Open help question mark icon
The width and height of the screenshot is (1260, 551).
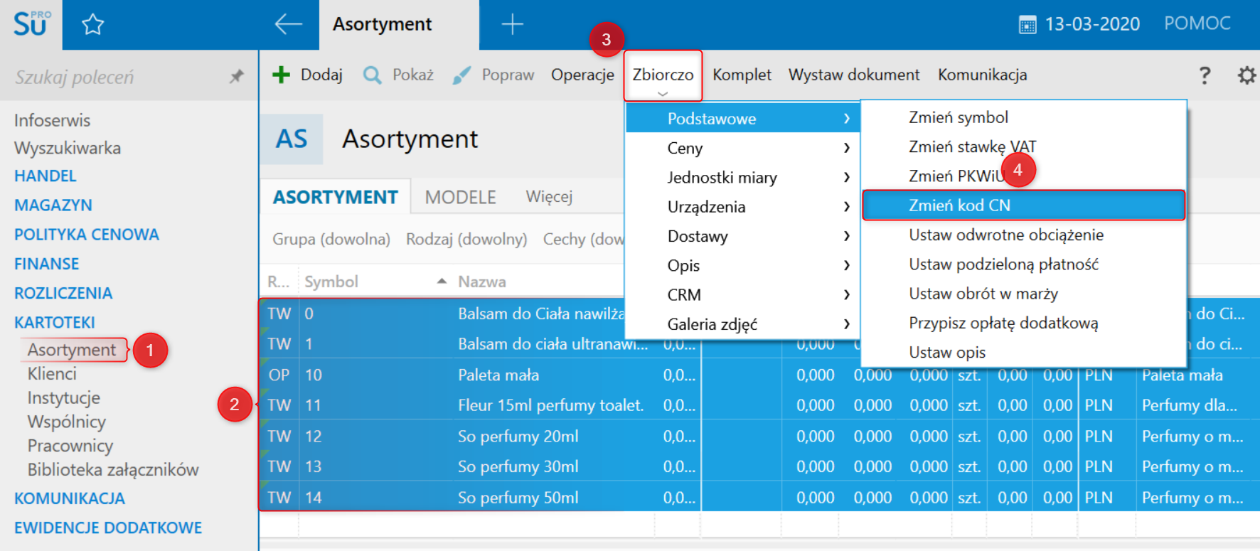click(x=1205, y=75)
